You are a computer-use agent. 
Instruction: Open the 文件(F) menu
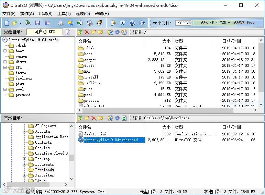[x=9, y=13]
